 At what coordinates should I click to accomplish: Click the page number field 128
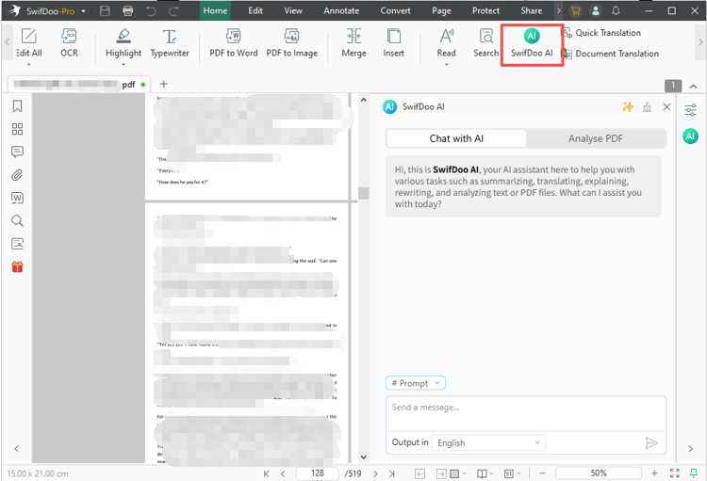(x=318, y=473)
